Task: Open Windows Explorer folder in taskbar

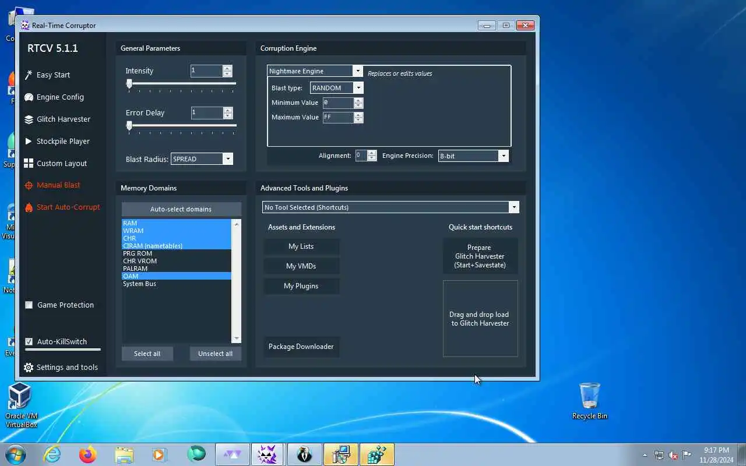Action: pos(124,454)
